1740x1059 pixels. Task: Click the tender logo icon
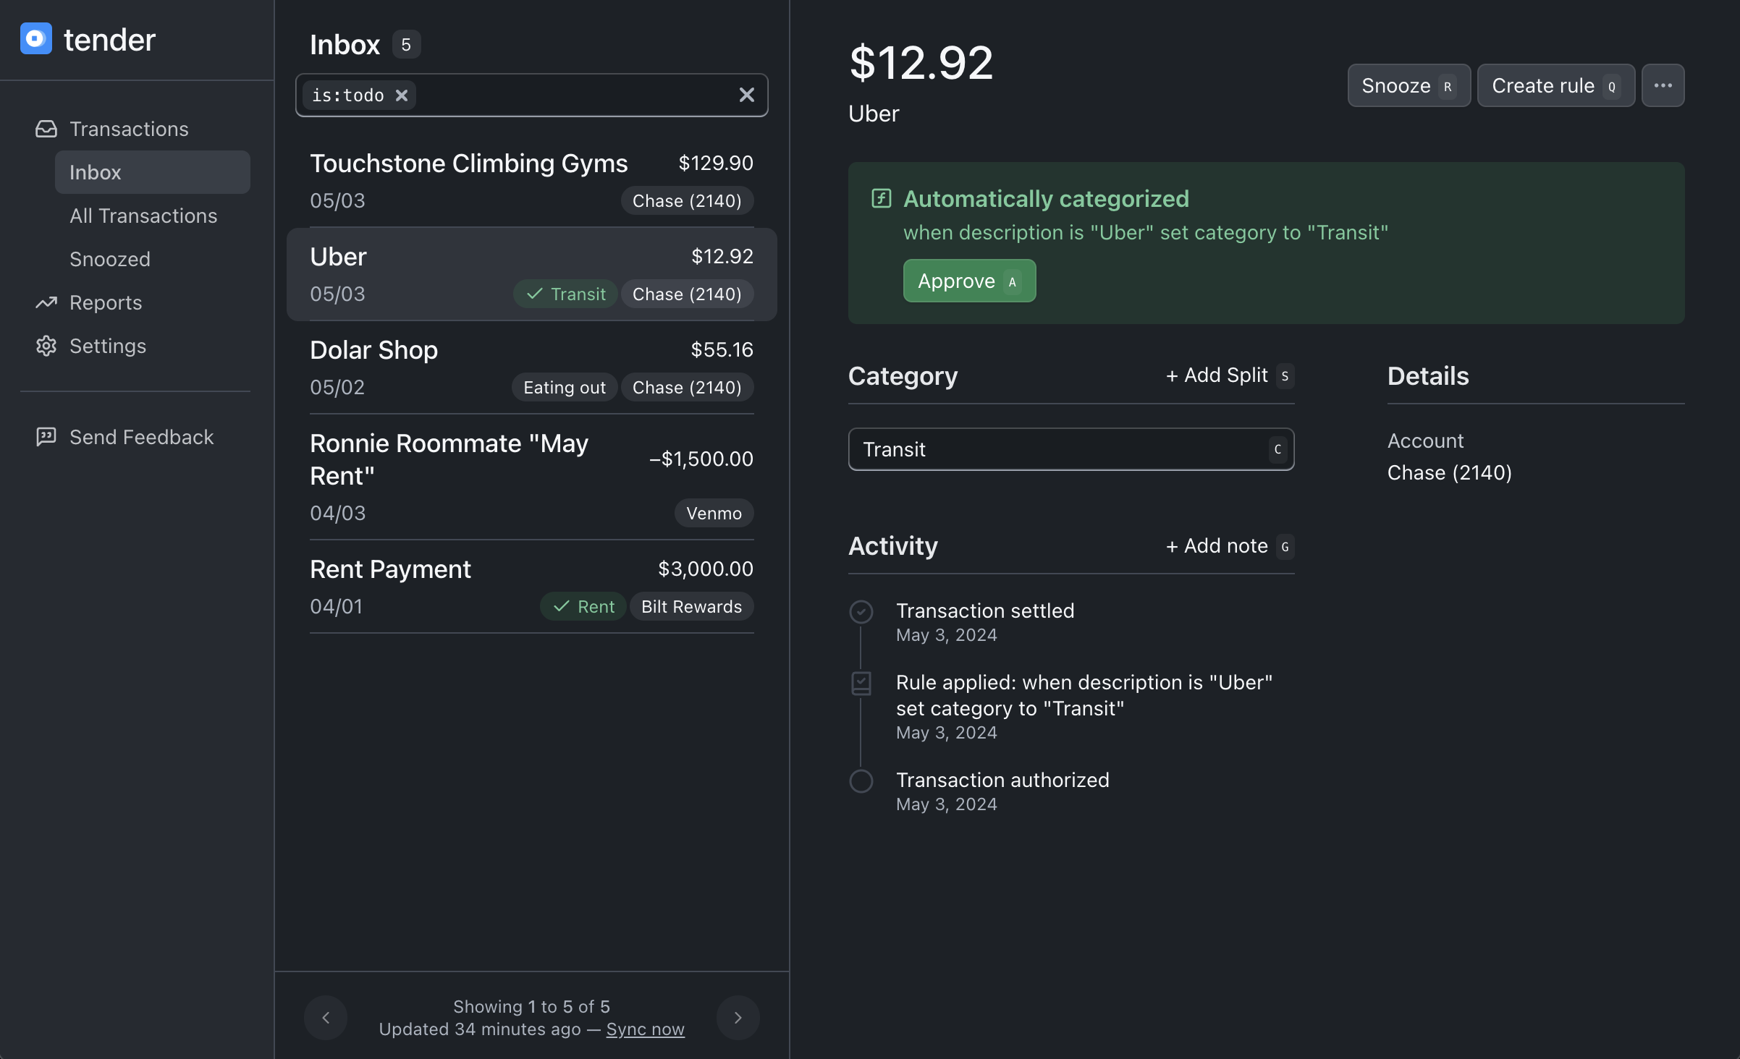(36, 39)
